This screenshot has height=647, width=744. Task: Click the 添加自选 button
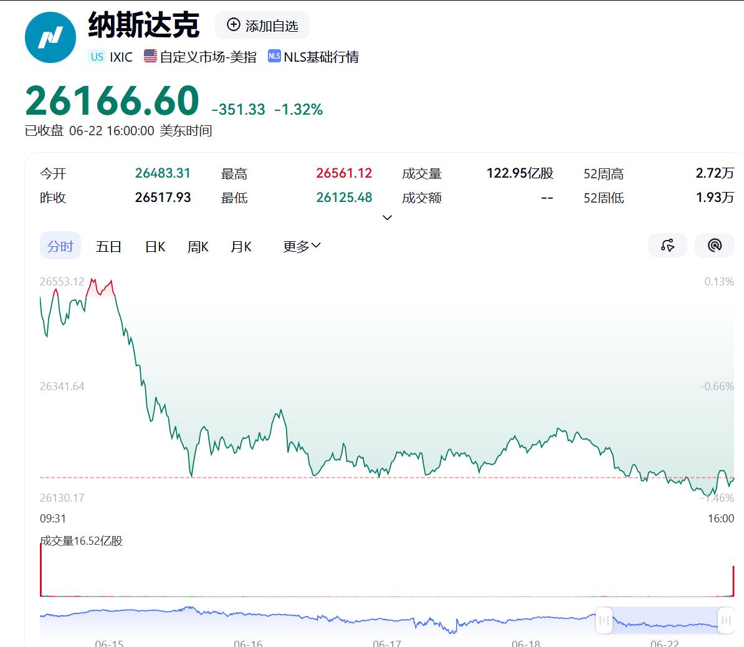click(x=262, y=25)
